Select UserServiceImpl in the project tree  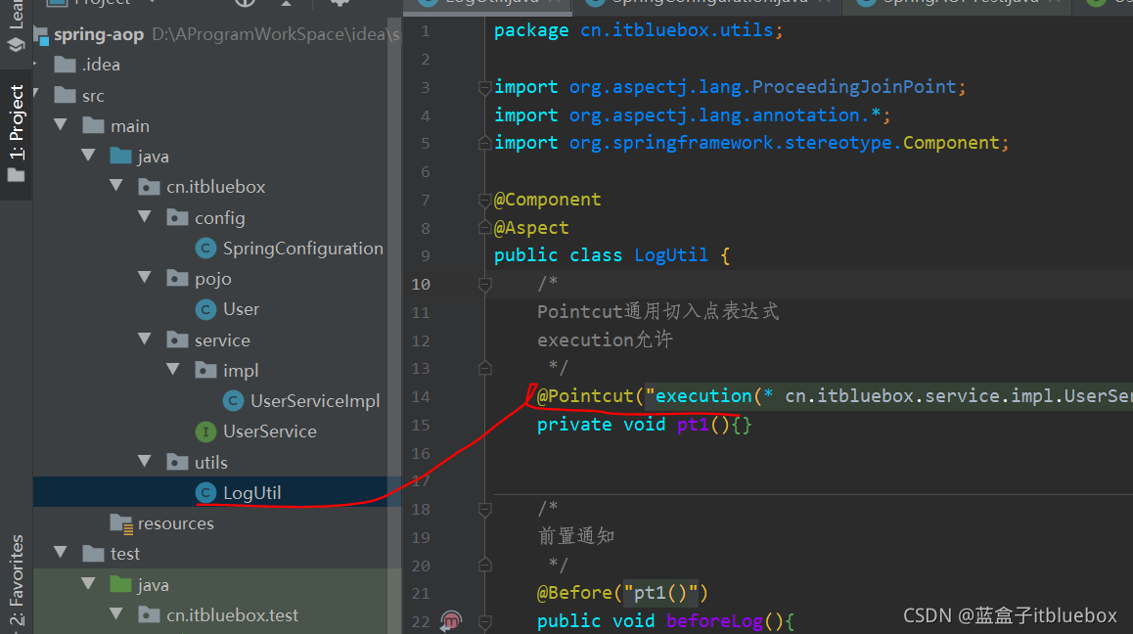[315, 401]
